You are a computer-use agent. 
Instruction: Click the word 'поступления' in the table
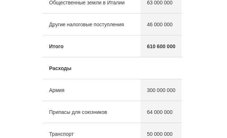[109, 24]
